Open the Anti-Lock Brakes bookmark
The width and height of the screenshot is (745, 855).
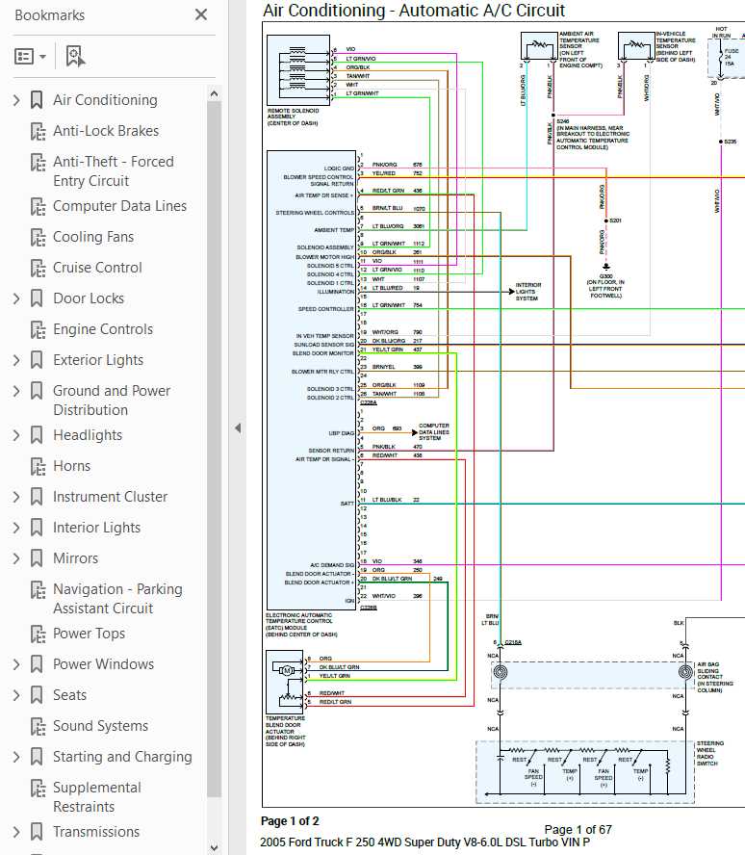[x=106, y=131]
